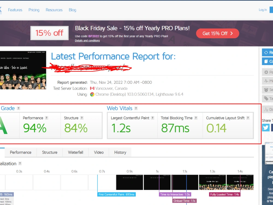Viewport: 273px width, 205px height.
Task: Click the Grade help question icon
Action: click(19, 108)
